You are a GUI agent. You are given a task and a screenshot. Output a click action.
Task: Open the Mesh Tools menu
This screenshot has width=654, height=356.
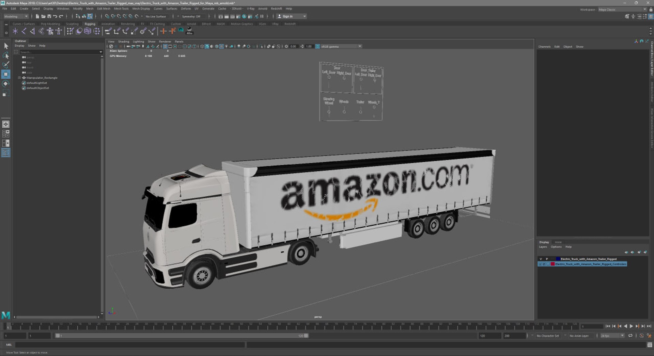(121, 9)
